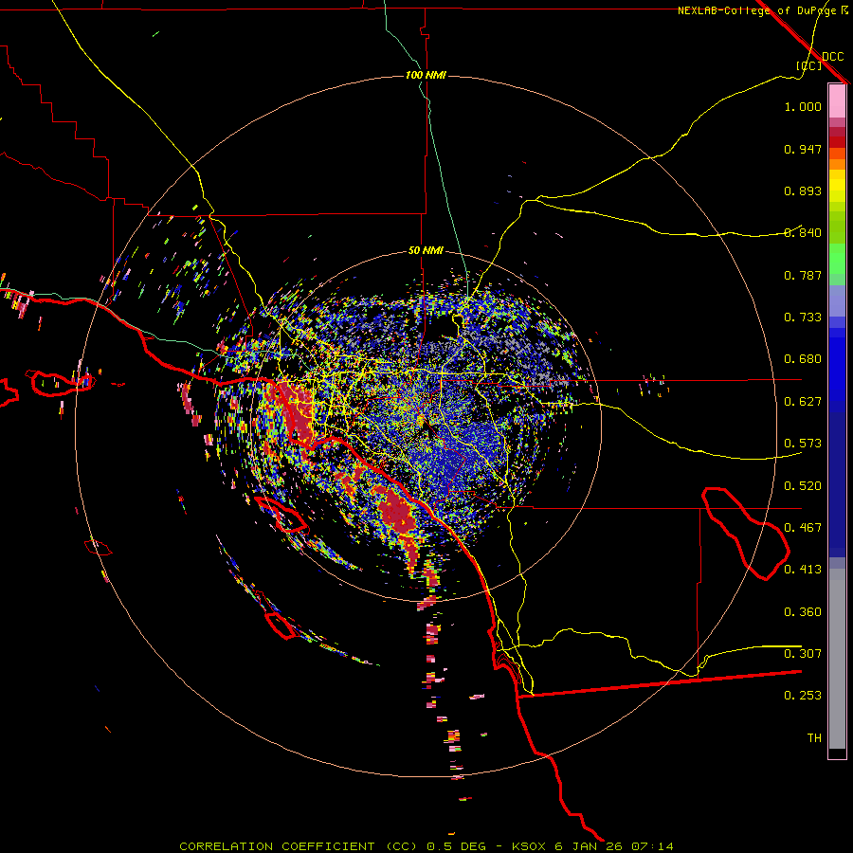The width and height of the screenshot is (853, 853).
Task: Click the 0.893 scale value
Action: [803, 191]
